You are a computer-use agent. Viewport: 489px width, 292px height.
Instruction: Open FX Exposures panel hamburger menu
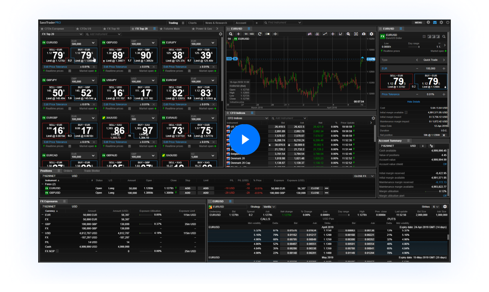point(64,201)
